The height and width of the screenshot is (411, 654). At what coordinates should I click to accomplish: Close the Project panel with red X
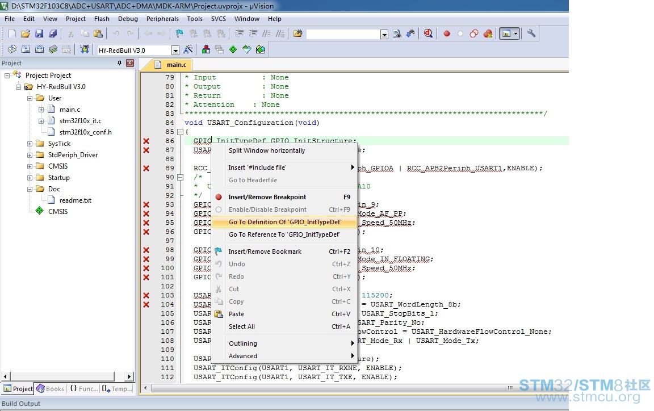tap(130, 63)
